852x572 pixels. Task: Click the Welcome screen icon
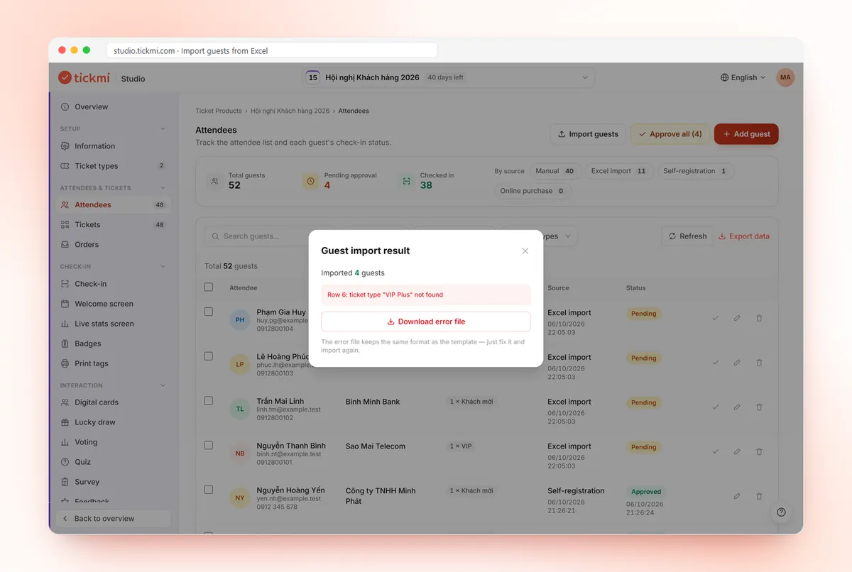point(65,304)
